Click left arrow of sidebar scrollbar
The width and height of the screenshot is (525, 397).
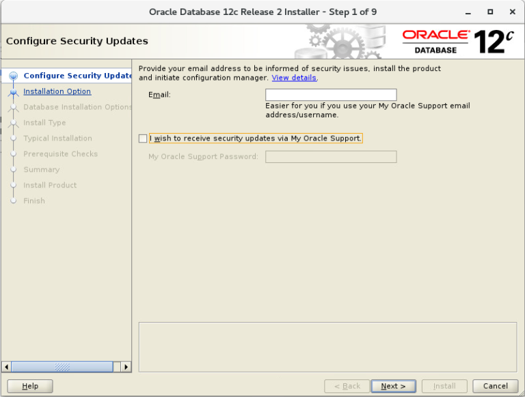6,367
